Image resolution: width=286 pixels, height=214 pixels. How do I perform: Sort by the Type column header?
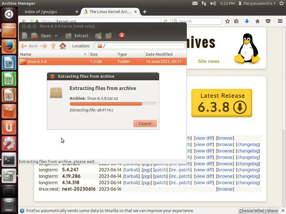click(x=130, y=54)
